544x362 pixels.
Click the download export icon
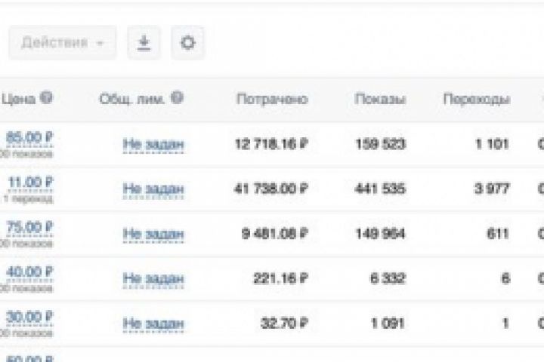(x=144, y=43)
